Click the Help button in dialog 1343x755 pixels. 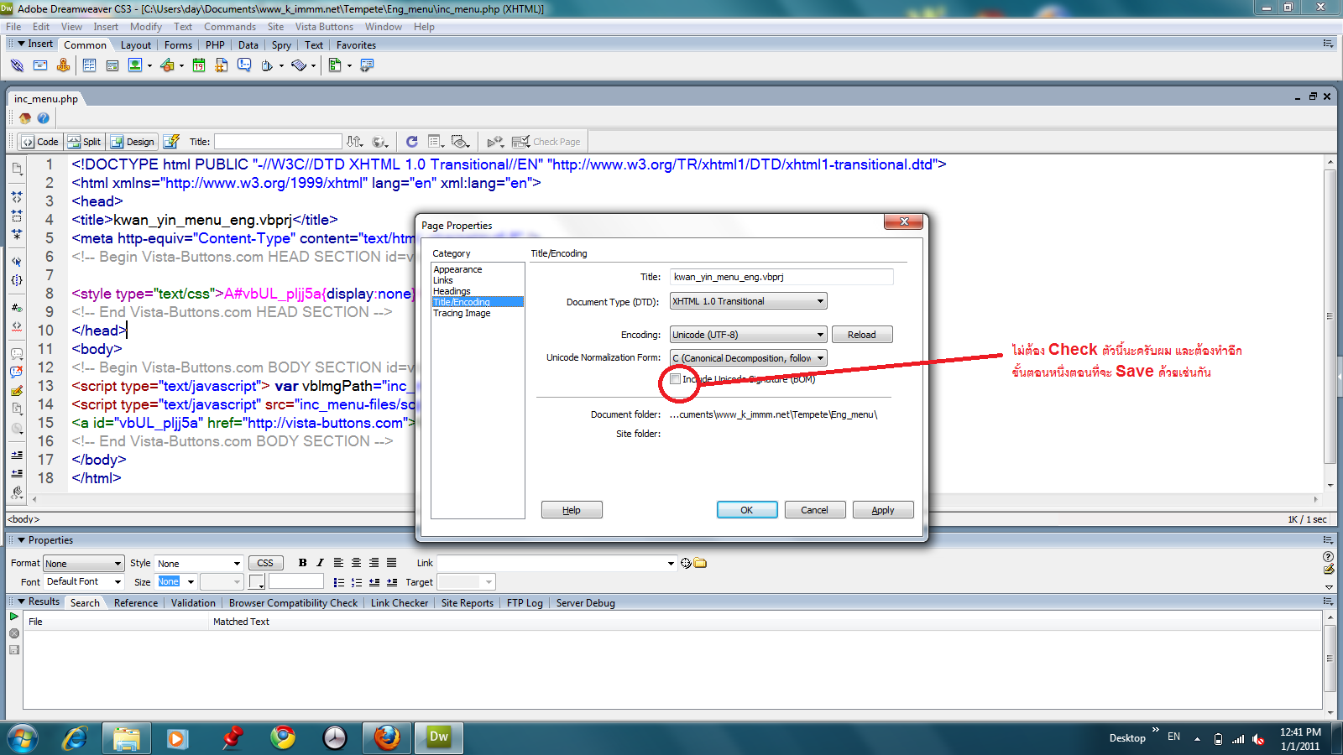572,510
